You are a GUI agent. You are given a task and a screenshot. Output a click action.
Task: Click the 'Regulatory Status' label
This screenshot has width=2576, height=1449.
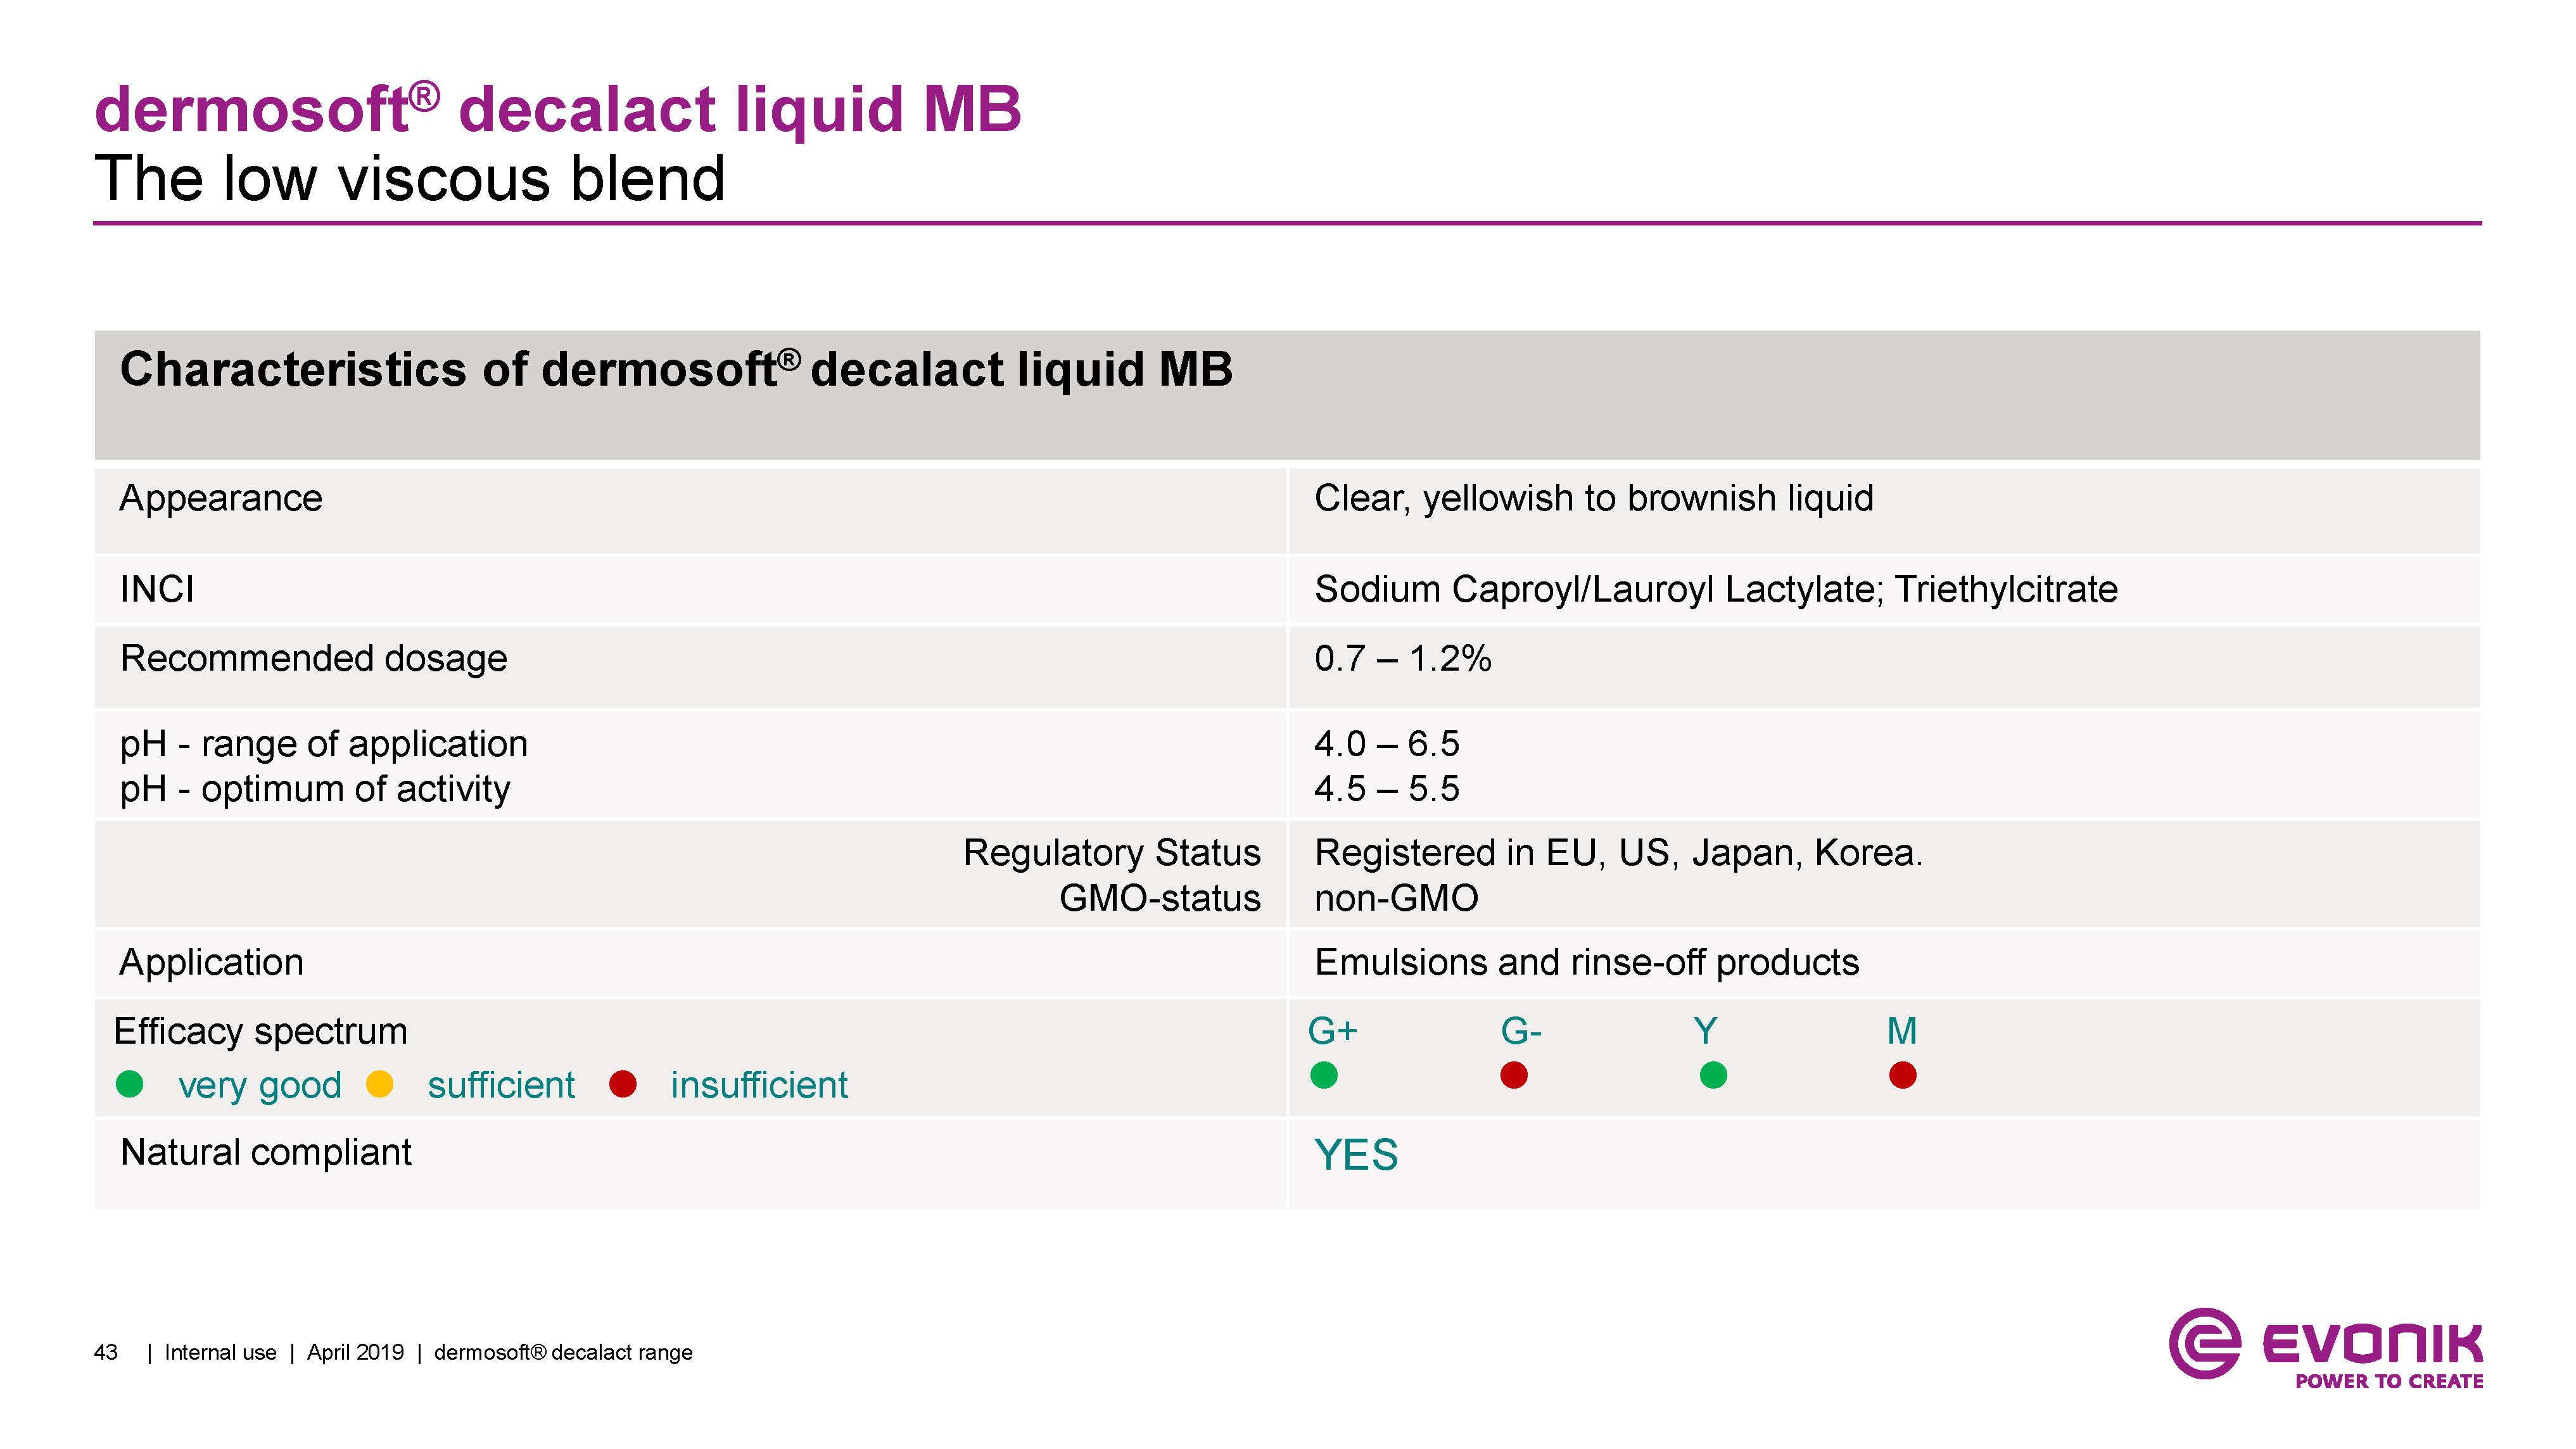click(1111, 853)
